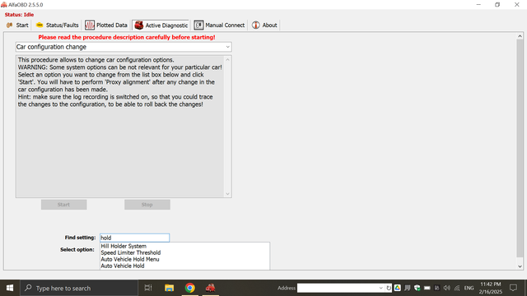Viewport: 527px width, 296px height.
Task: Open network Wi-Fi tray icon
Action: [x=457, y=288]
